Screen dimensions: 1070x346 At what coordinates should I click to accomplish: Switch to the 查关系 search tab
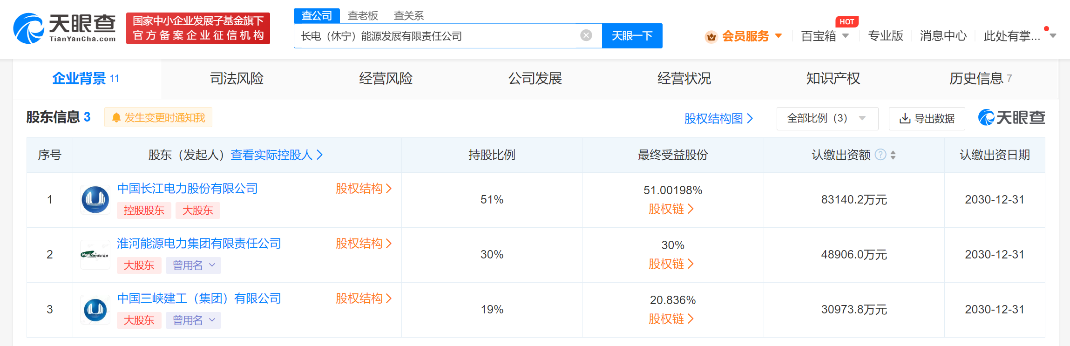[x=409, y=16]
